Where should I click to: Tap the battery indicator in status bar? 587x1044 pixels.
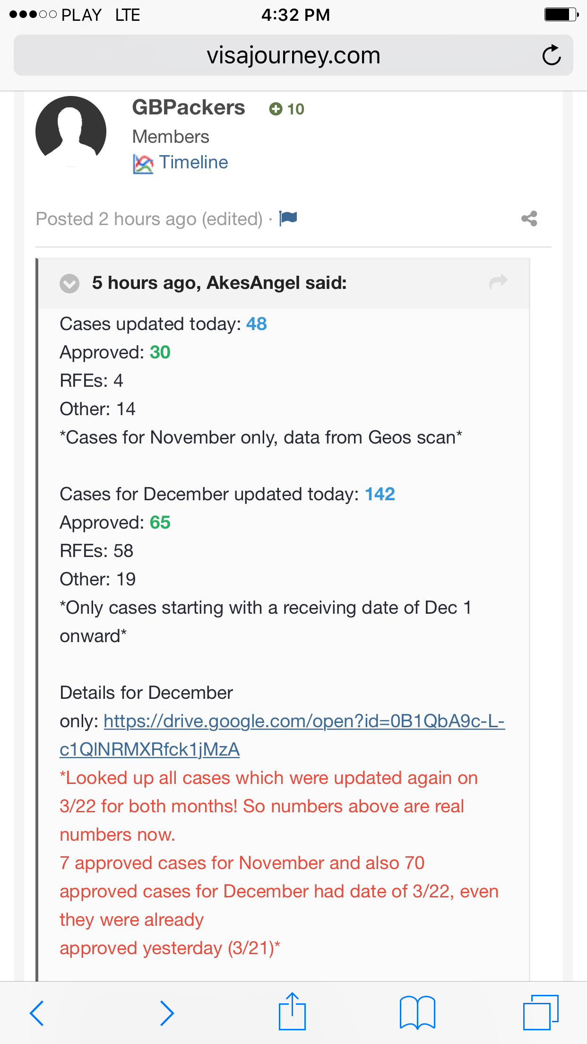pos(561,15)
